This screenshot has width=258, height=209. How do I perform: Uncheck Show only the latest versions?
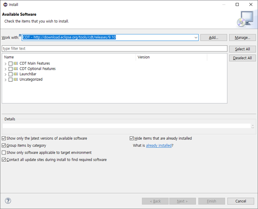(x=4, y=138)
